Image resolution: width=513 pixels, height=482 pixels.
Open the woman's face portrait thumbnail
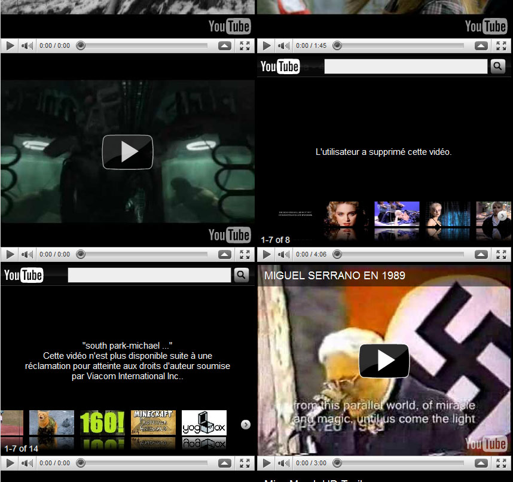pyautogui.click(x=346, y=213)
